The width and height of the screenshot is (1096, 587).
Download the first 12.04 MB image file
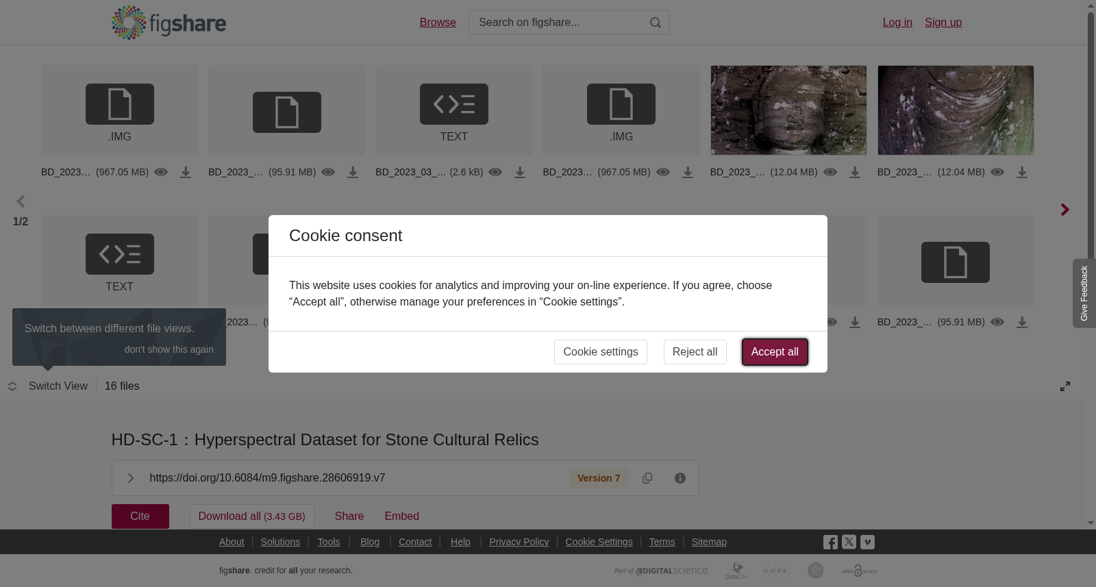(855, 173)
